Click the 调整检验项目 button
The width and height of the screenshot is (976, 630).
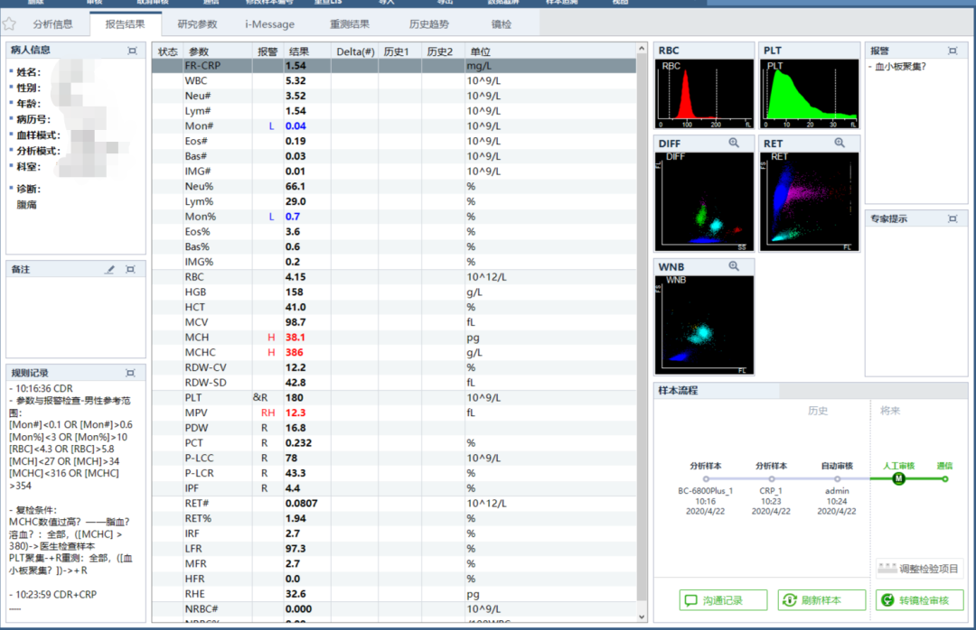[919, 569]
